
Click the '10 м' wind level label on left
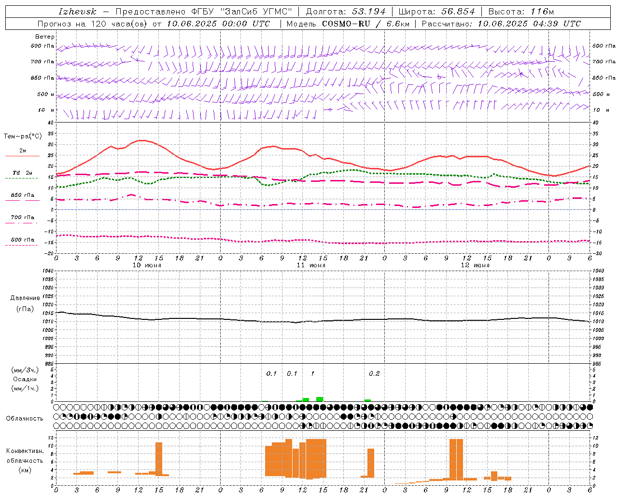(x=46, y=110)
